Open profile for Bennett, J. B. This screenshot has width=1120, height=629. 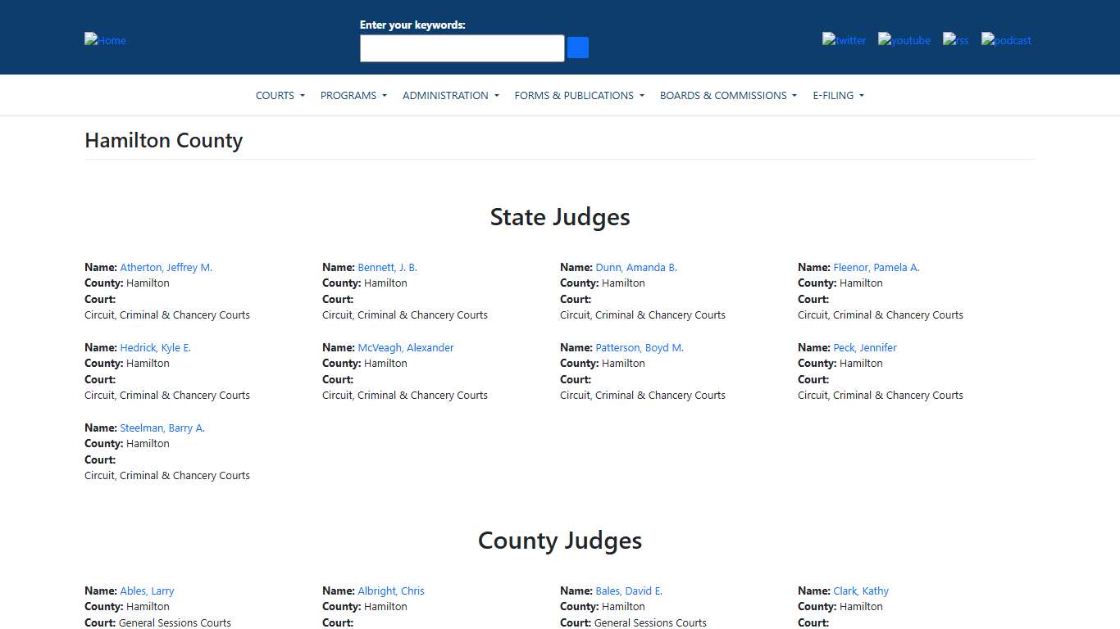pyautogui.click(x=387, y=267)
